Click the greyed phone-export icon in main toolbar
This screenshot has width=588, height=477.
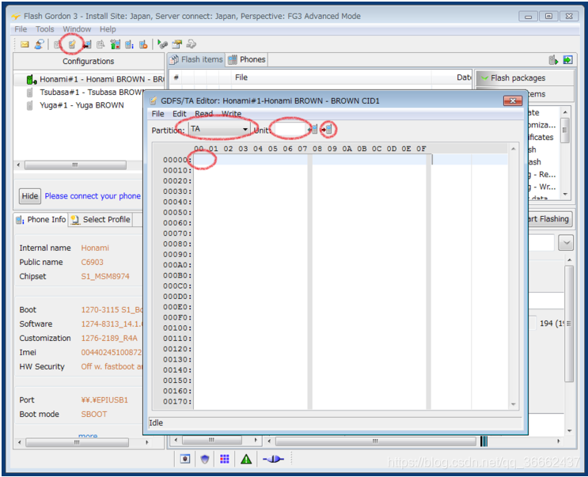(x=101, y=44)
